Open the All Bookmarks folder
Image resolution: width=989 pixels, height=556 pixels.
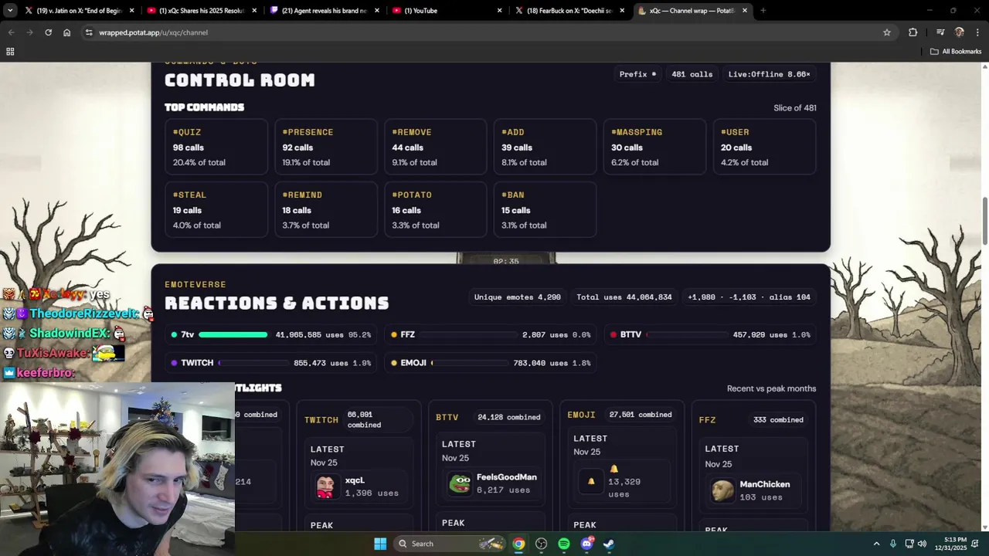(x=956, y=51)
